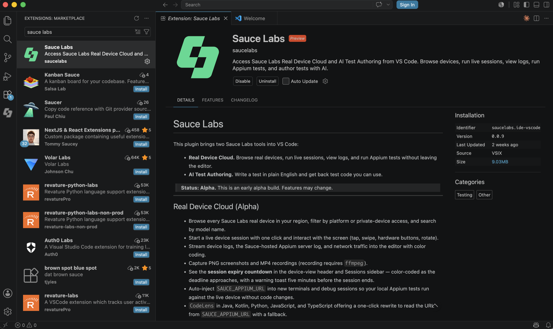Select the Extension: Sauce Labs editor tab

(x=194, y=18)
